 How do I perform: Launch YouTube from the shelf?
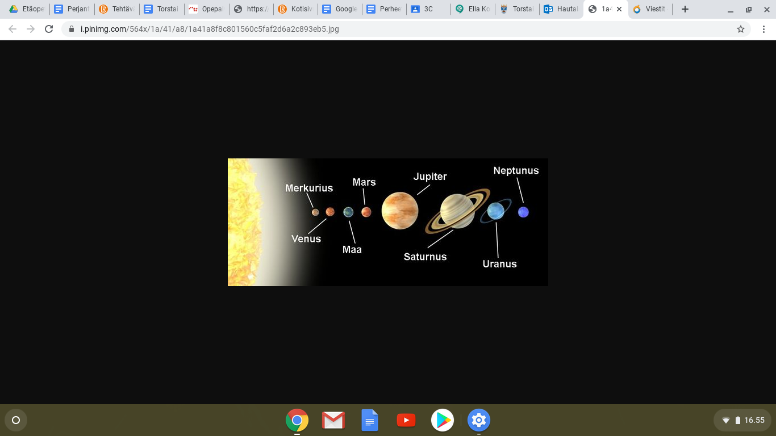tap(406, 420)
